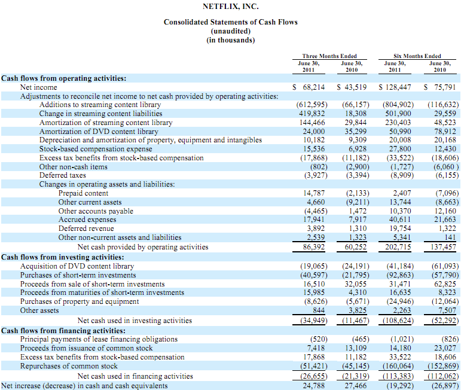Select the value 7,418

(x=316, y=348)
